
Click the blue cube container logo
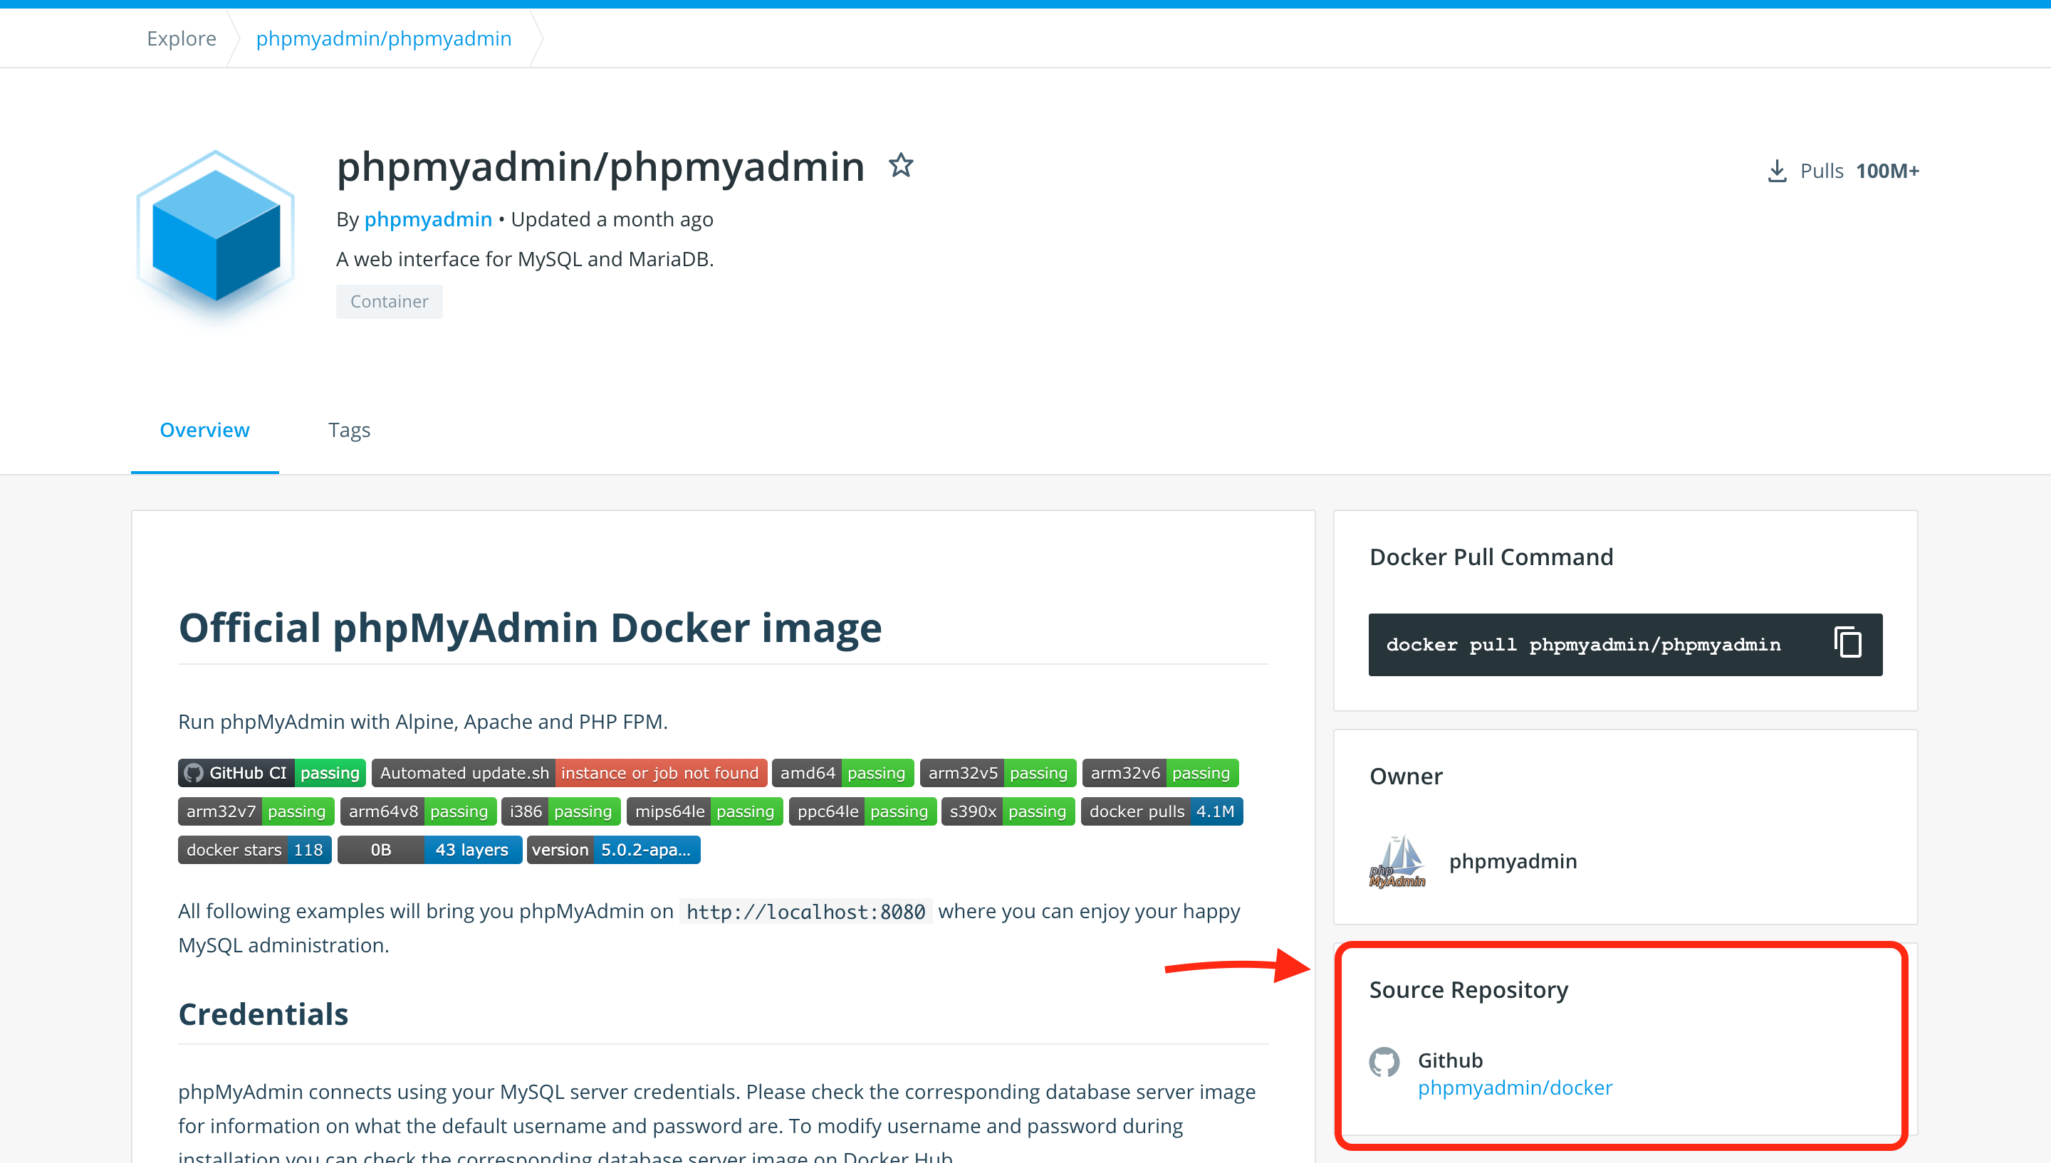tap(216, 235)
